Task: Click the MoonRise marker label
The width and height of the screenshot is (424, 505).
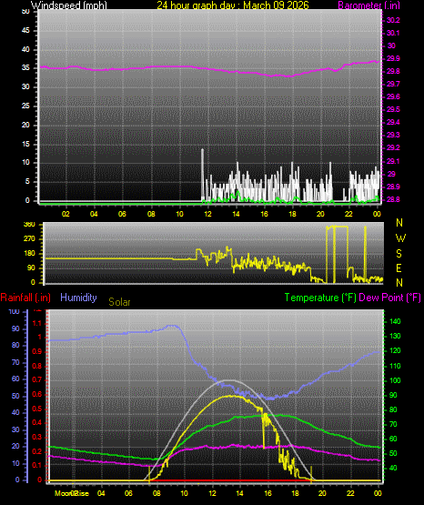Action: point(72,493)
